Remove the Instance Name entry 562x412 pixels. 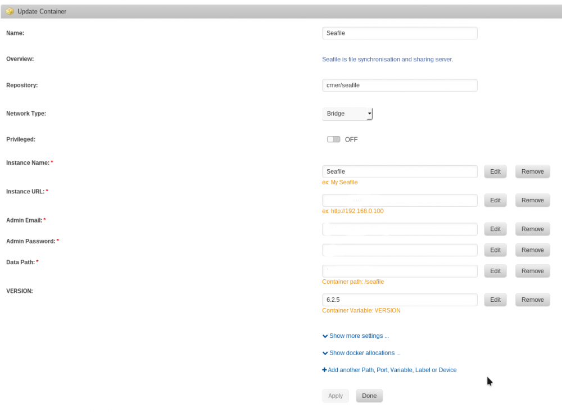pos(533,172)
